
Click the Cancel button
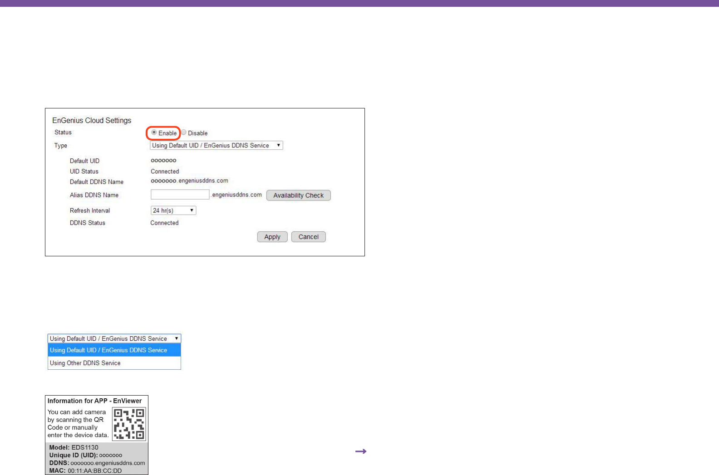pyautogui.click(x=309, y=237)
